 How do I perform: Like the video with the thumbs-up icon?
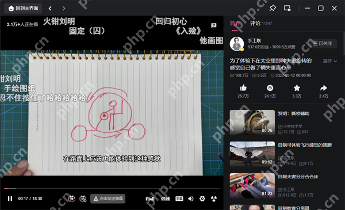(243, 88)
